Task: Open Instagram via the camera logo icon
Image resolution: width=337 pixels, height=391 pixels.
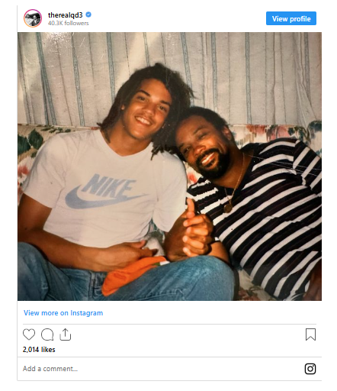Action: [x=310, y=369]
